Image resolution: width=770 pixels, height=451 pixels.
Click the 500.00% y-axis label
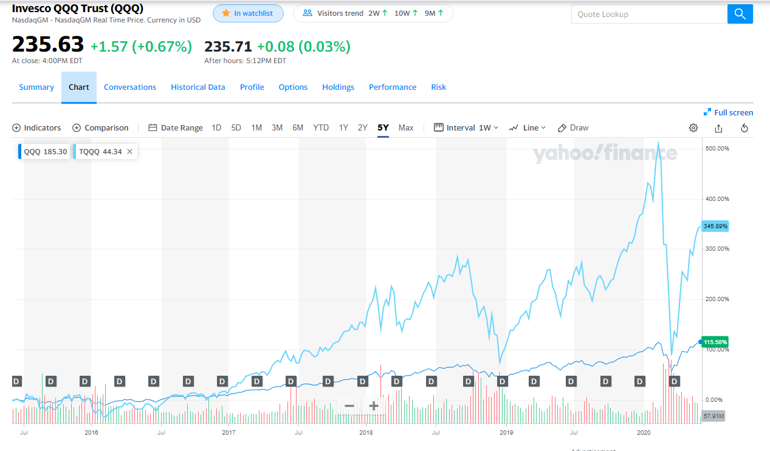tap(718, 148)
